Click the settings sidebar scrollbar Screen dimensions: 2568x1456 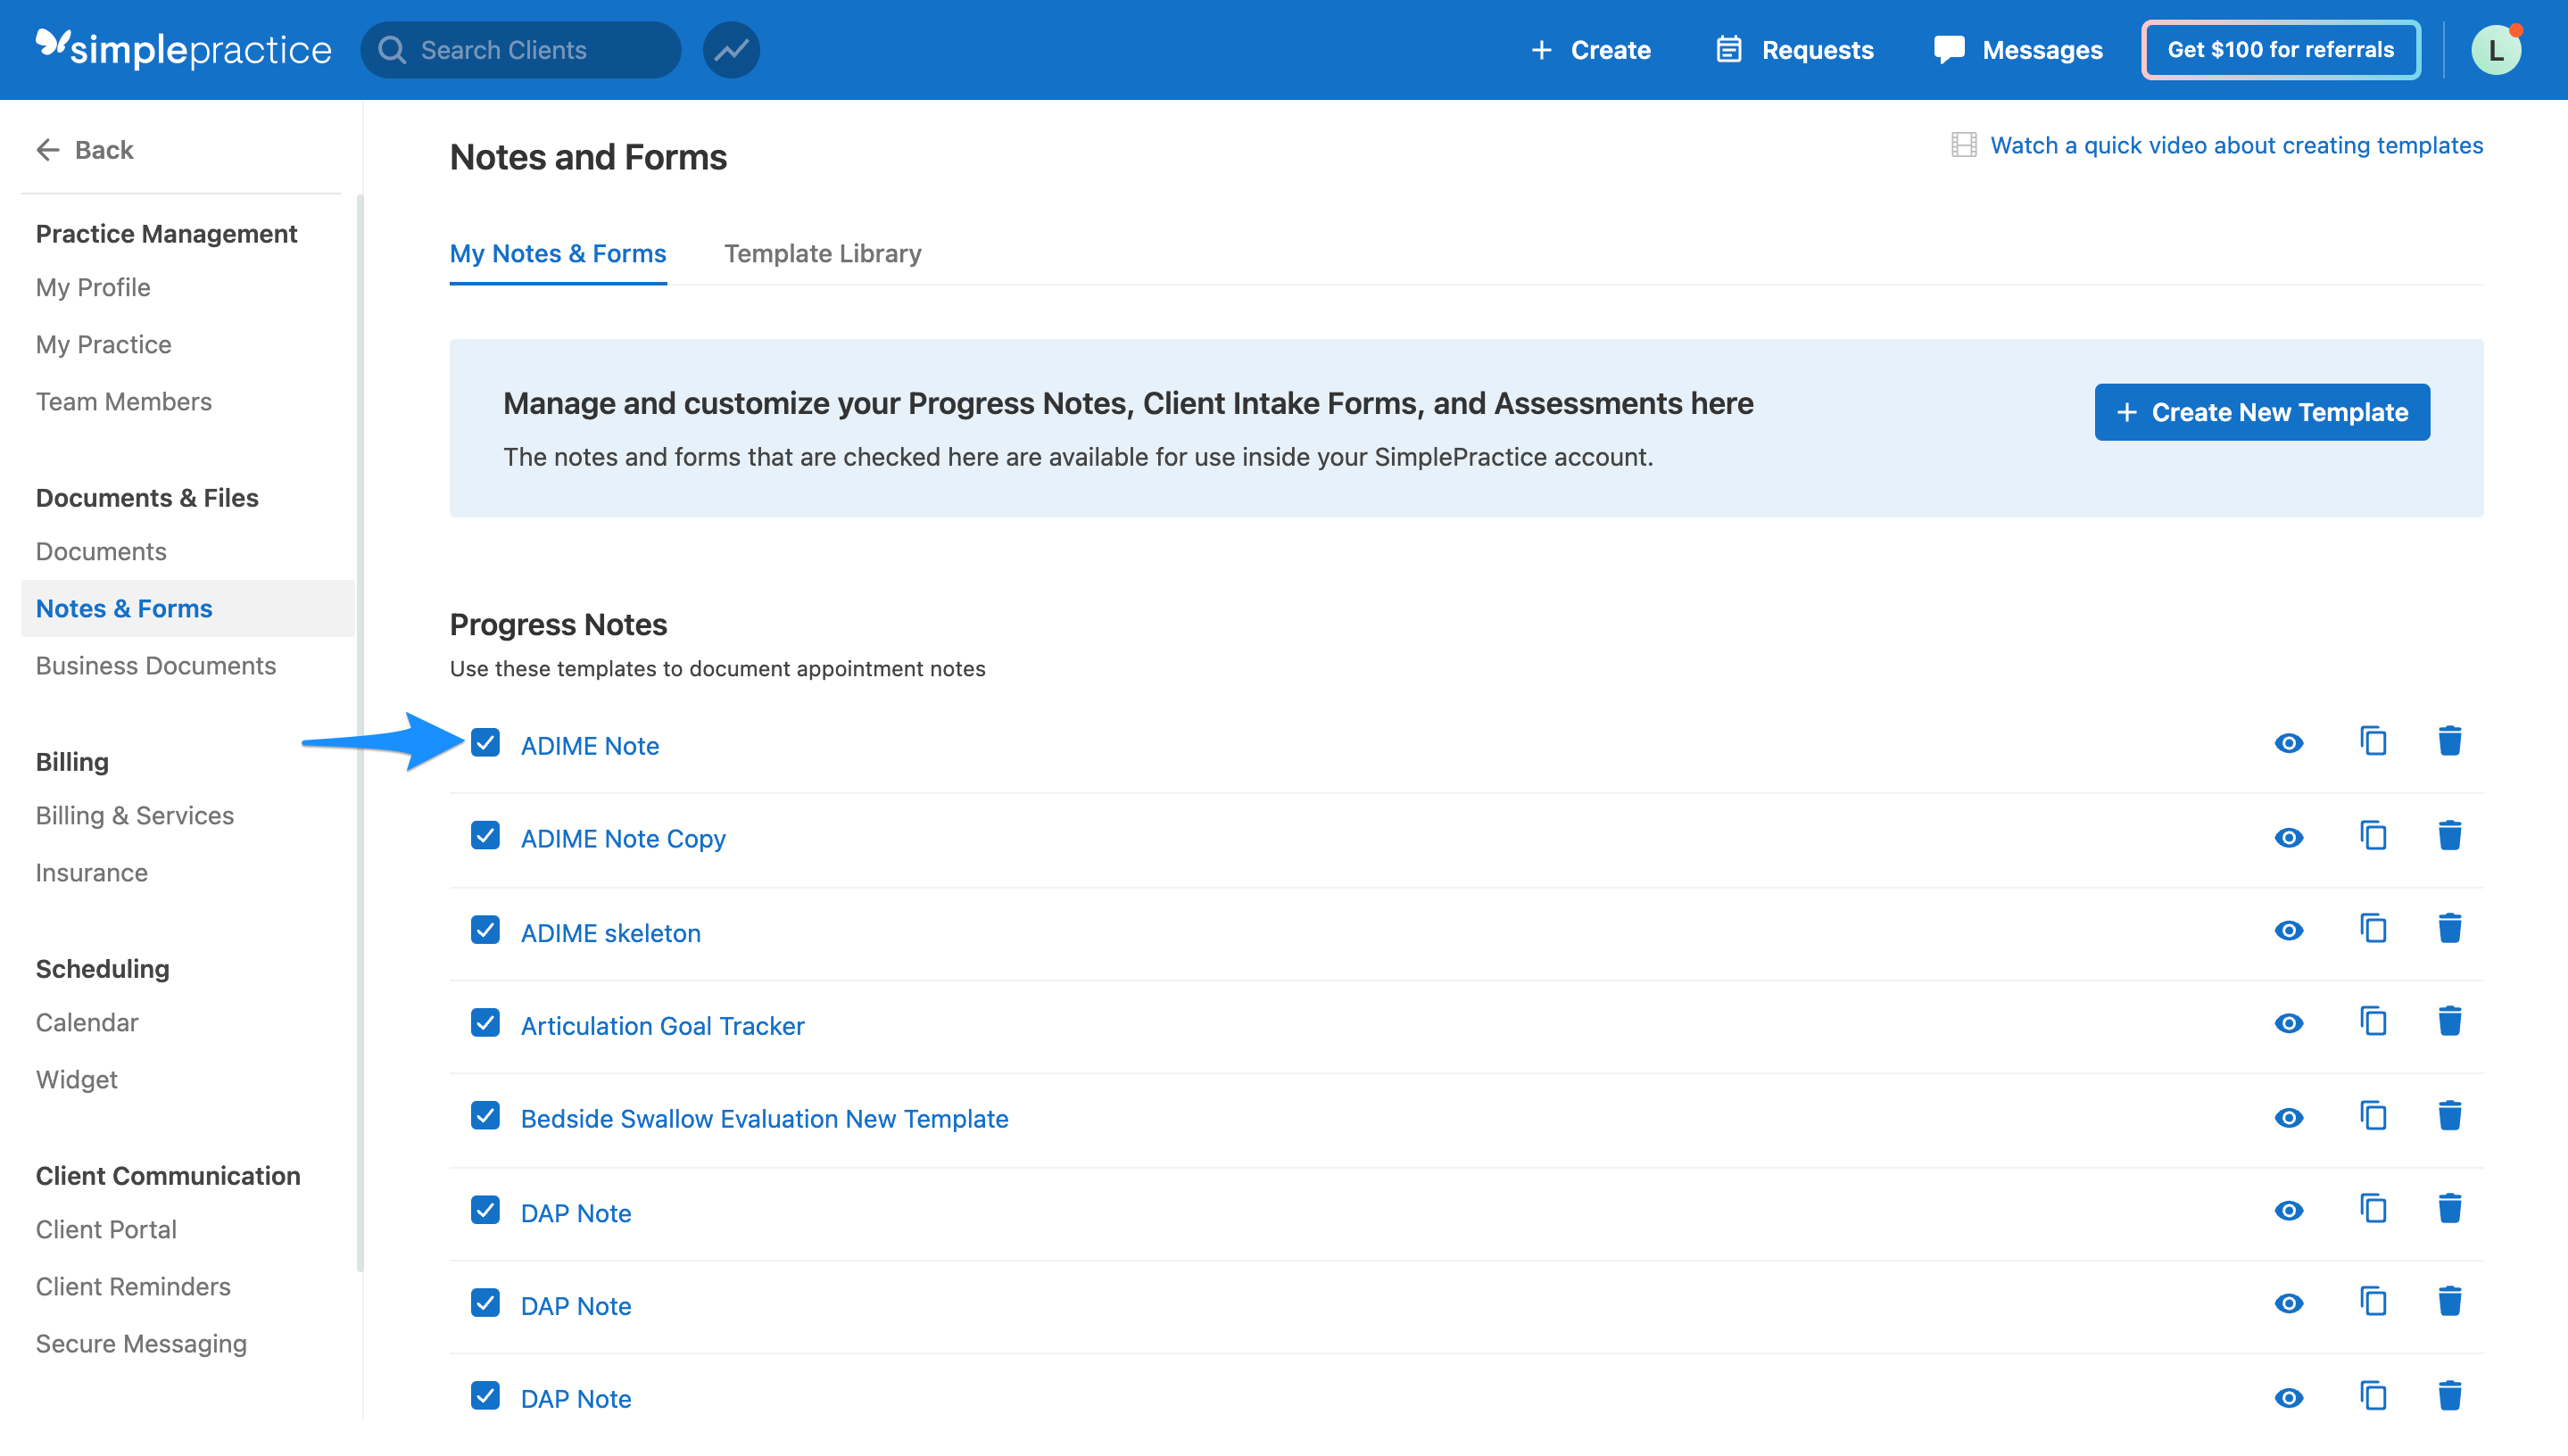coord(359,734)
